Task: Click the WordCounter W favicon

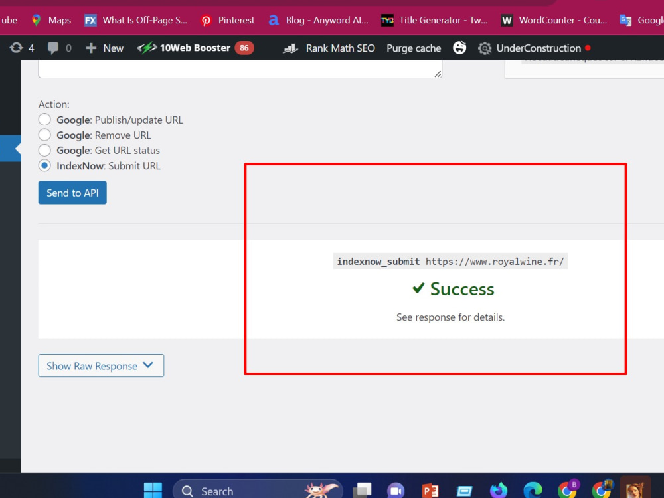Action: tap(507, 20)
